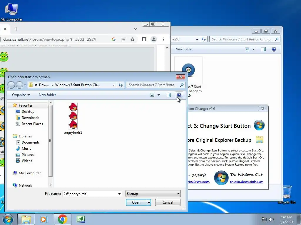Select Libraries in navigation pane
301x225 pixels.
25,136
